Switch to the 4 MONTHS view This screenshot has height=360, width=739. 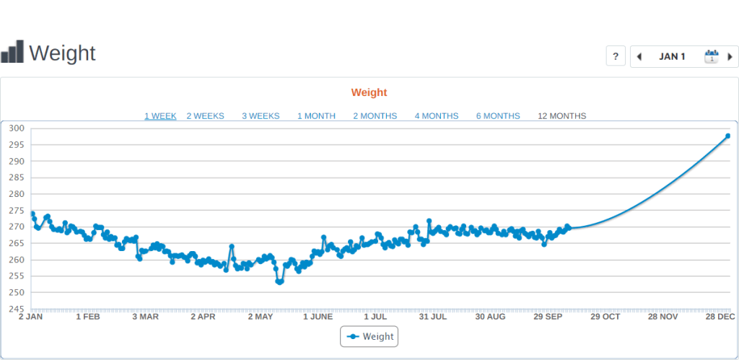pyautogui.click(x=436, y=116)
